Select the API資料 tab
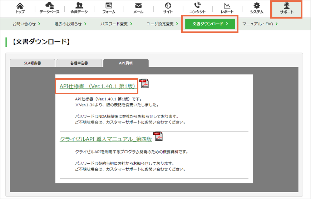 126,63
